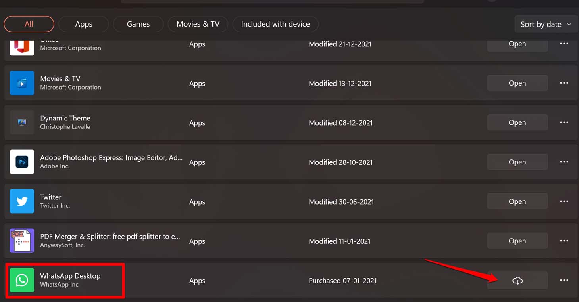Open more options for WhatsApp Desktop
This screenshot has width=579, height=302.
coord(564,280)
